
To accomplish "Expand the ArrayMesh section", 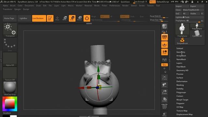I will (181, 56).
